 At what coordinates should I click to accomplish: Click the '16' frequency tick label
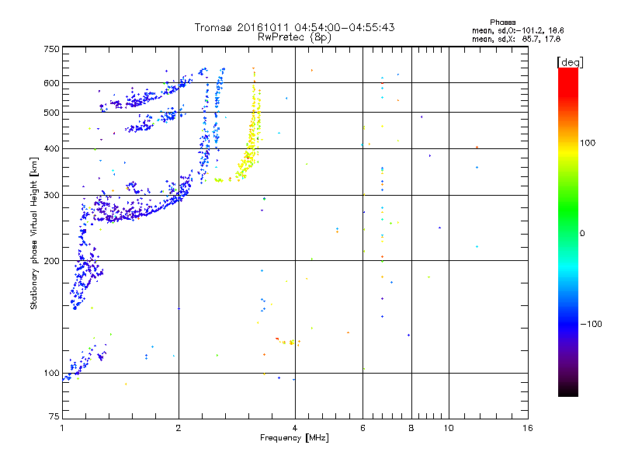pyautogui.click(x=528, y=428)
